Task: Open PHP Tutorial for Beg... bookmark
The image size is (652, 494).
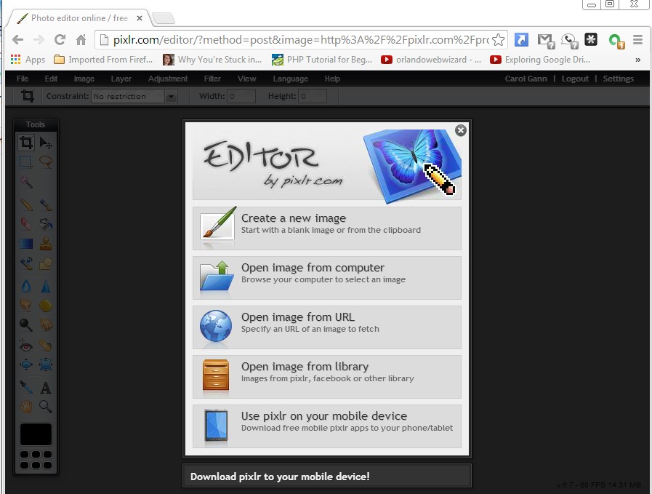Action: click(321, 60)
